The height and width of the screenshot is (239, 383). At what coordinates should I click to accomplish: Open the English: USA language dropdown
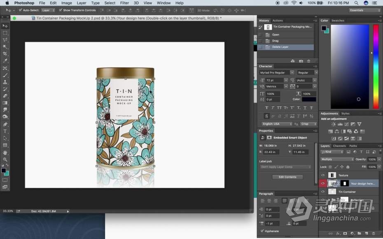coord(277,124)
